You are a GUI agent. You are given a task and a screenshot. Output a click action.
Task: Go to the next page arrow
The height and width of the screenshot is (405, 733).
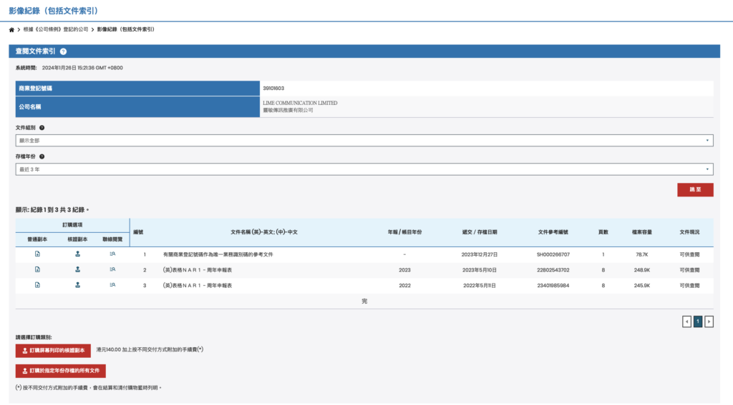(x=709, y=321)
